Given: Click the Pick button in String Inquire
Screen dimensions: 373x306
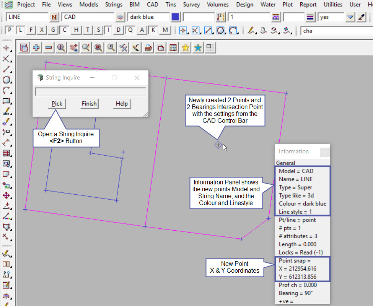Looking at the screenshot, I should point(57,104).
